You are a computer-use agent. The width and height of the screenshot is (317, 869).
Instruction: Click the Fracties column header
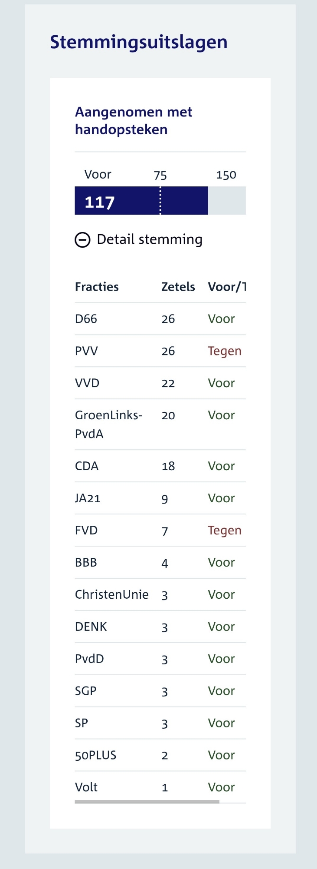pos(97,287)
